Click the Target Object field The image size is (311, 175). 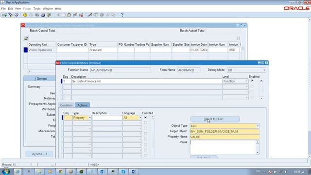pos(225,131)
